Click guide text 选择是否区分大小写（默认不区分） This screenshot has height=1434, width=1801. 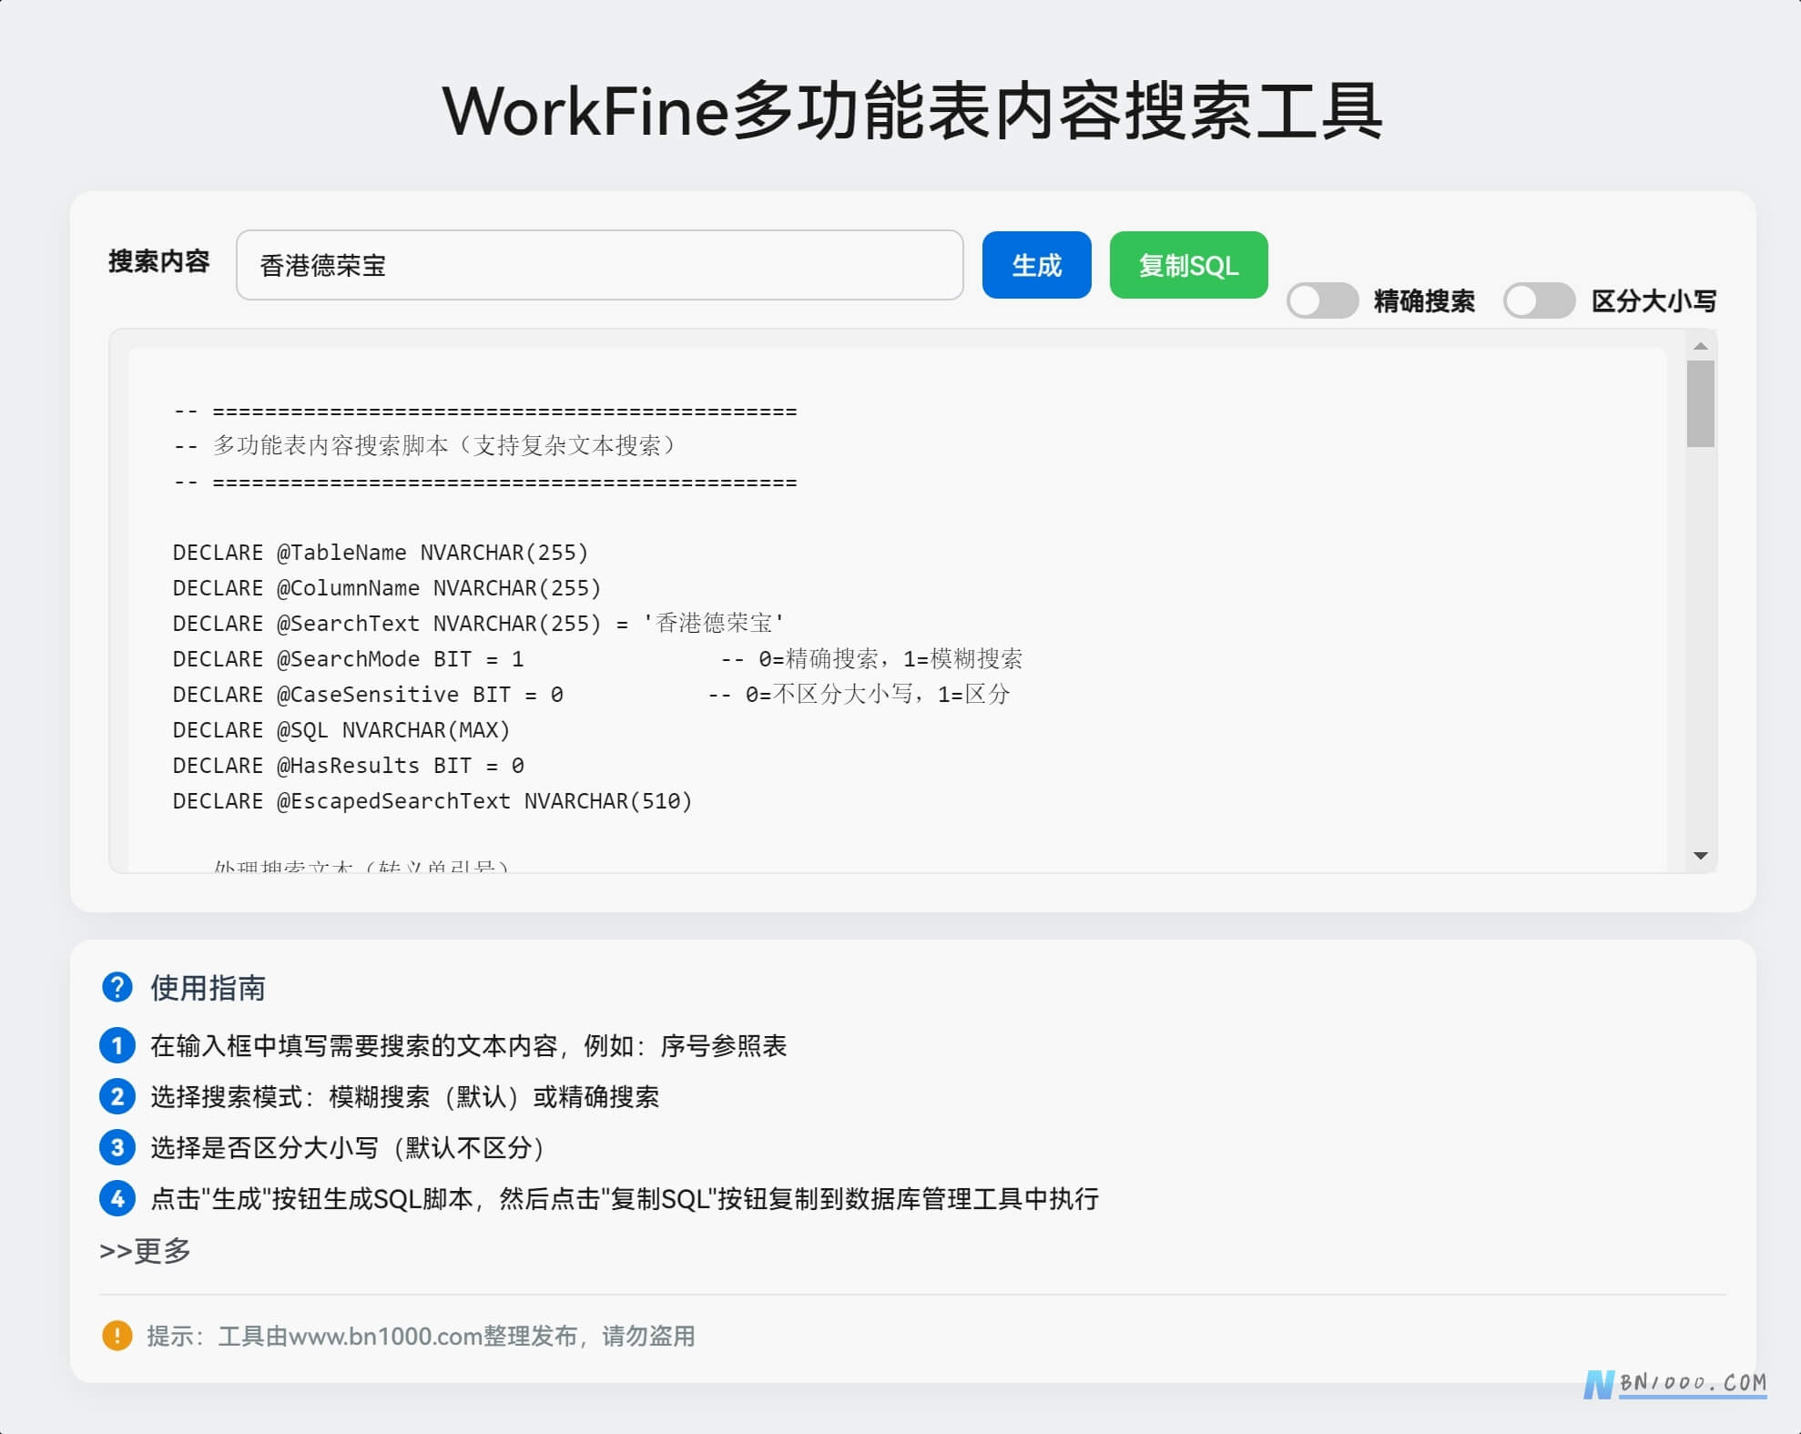pyautogui.click(x=348, y=1147)
